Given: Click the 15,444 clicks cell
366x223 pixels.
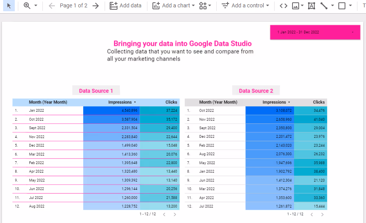Looking at the screenshot, I should tap(311, 206).
